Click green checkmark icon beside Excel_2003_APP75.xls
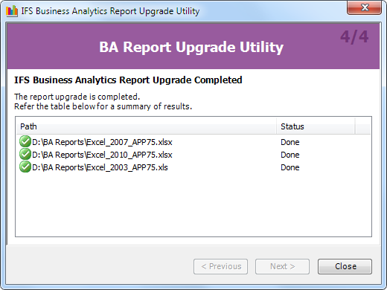Viewport: 387px width, 290px height. pyautogui.click(x=25, y=167)
